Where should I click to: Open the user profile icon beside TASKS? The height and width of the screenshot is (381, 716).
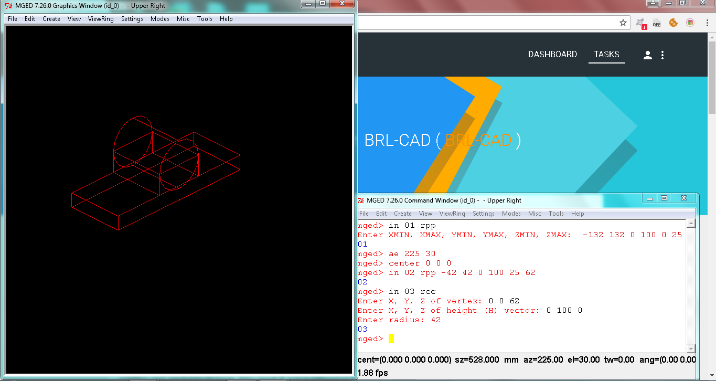[648, 55]
